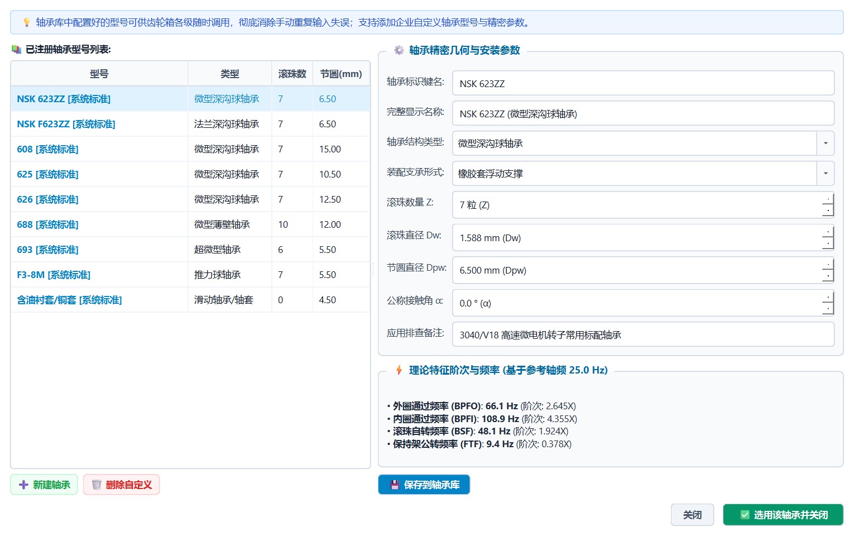This screenshot has width=854, height=536.
Task: Increase 滚珠数量 Z with up arrow
Action: pyautogui.click(x=828, y=199)
